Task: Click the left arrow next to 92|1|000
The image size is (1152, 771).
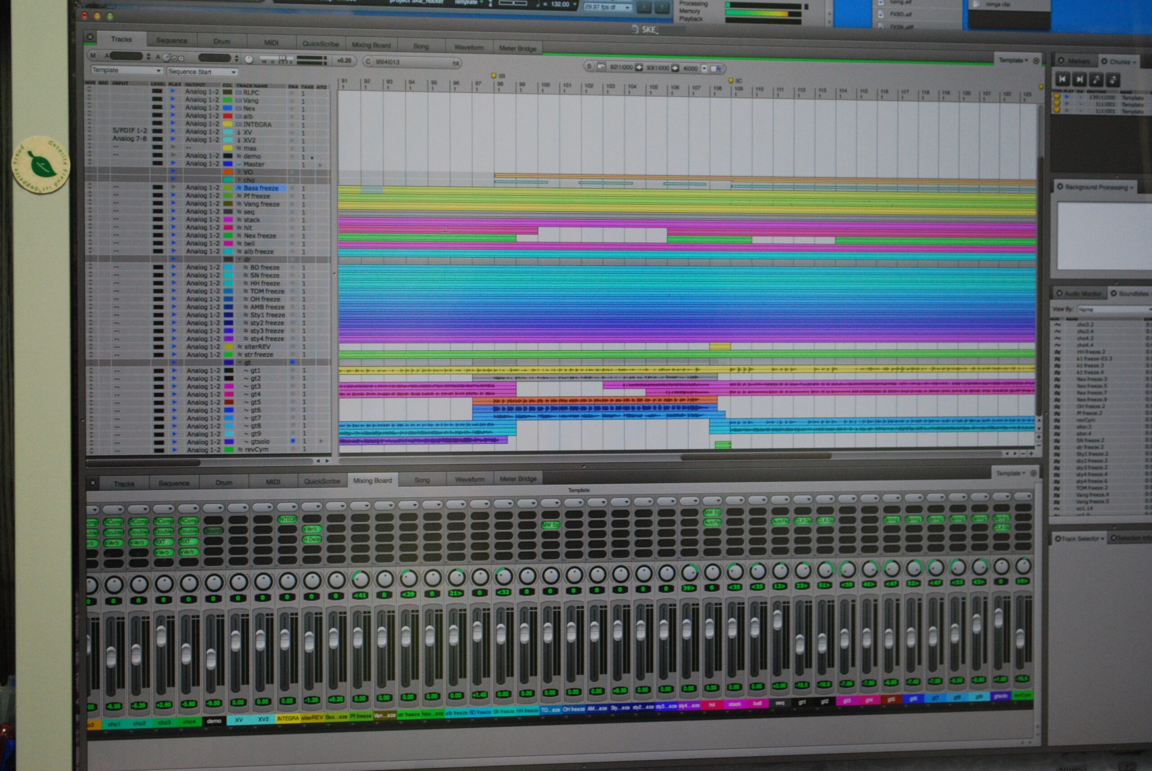Action: point(639,67)
